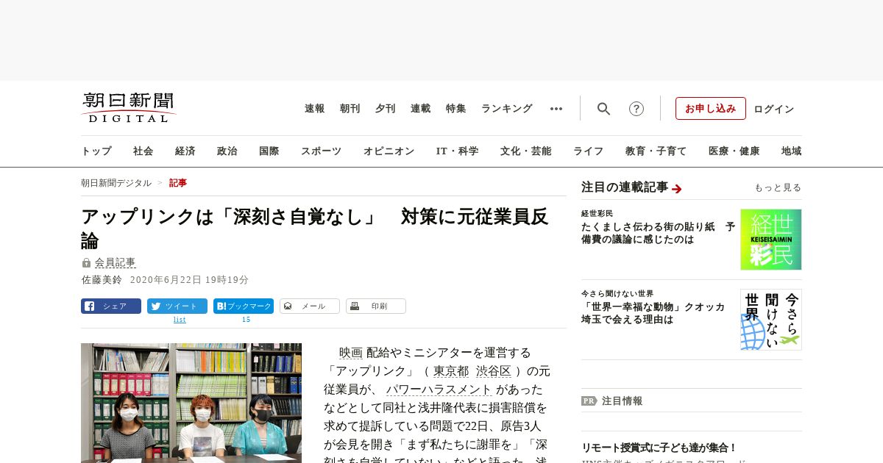The width and height of the screenshot is (883, 463).
Task: Open たくましさ伝わる街の貼り紙 article link
Action: pyautogui.click(x=658, y=233)
